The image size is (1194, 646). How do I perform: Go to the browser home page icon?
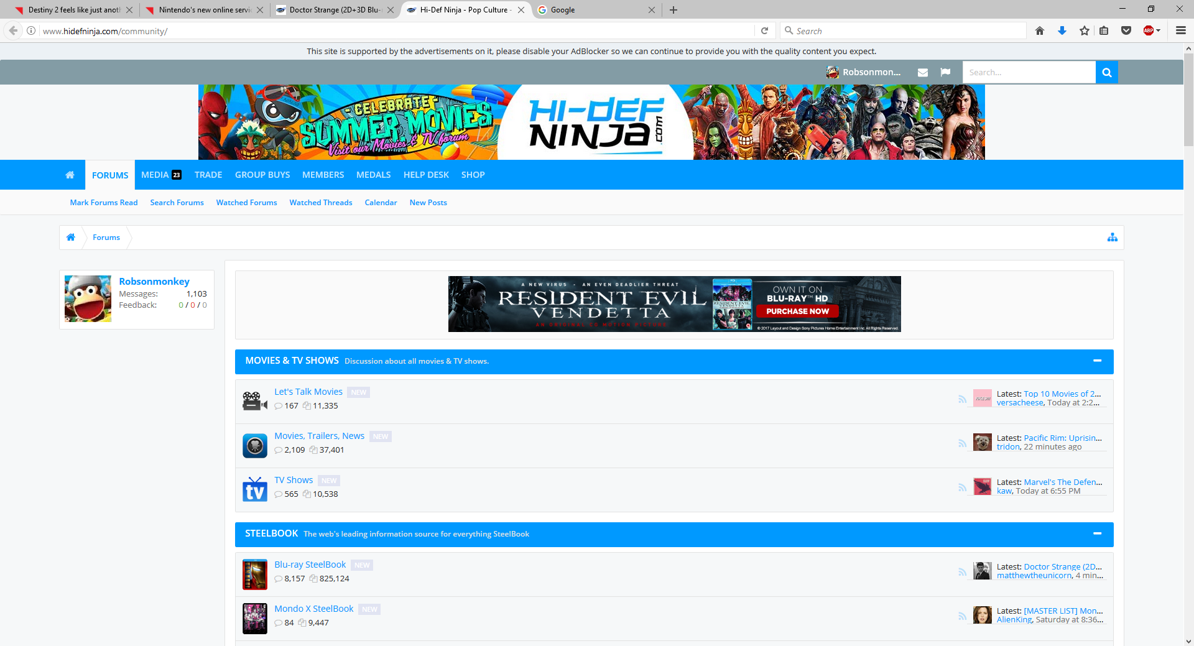click(1040, 30)
